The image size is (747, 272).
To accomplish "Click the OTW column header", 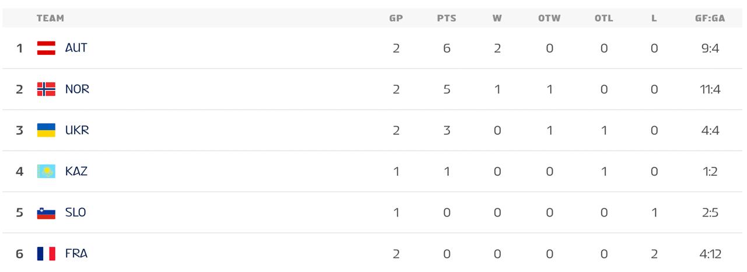I will (549, 18).
